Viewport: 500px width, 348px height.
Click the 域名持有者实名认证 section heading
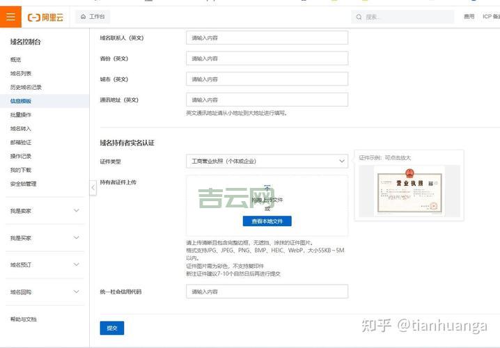click(x=127, y=143)
